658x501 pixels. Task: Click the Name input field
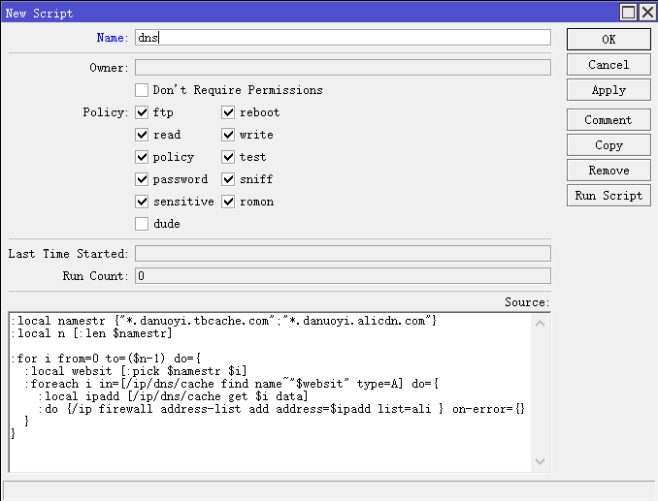(342, 38)
